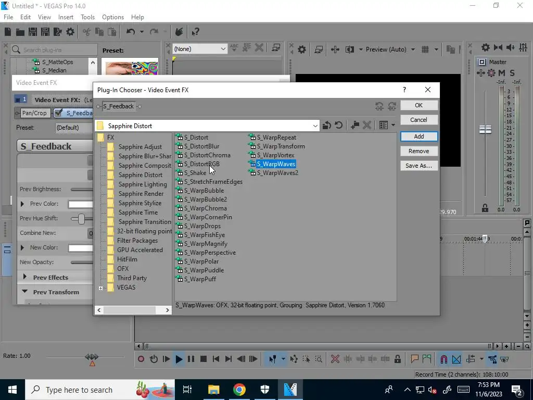The height and width of the screenshot is (400, 533).
Task: Click the Open folder icon in toolbar
Action: pos(20,32)
